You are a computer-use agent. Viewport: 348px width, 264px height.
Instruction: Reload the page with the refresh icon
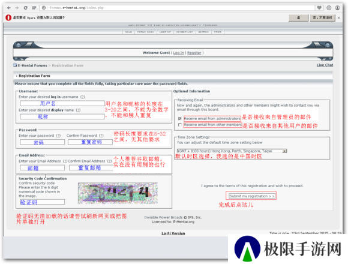pyautogui.click(x=26, y=8)
